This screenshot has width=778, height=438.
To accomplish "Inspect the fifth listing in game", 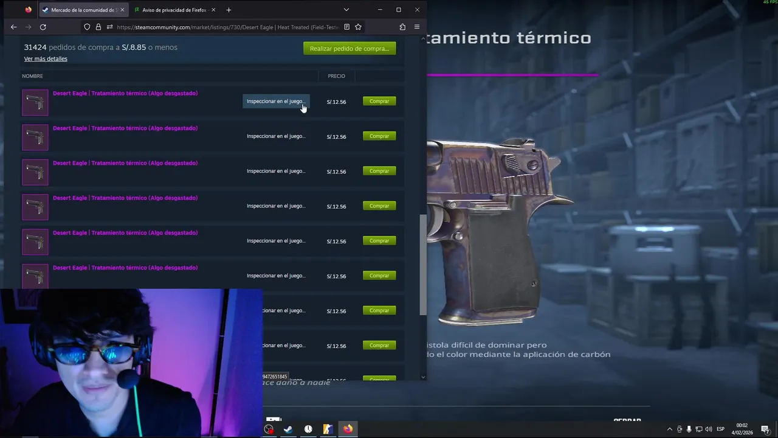I will [x=276, y=241].
